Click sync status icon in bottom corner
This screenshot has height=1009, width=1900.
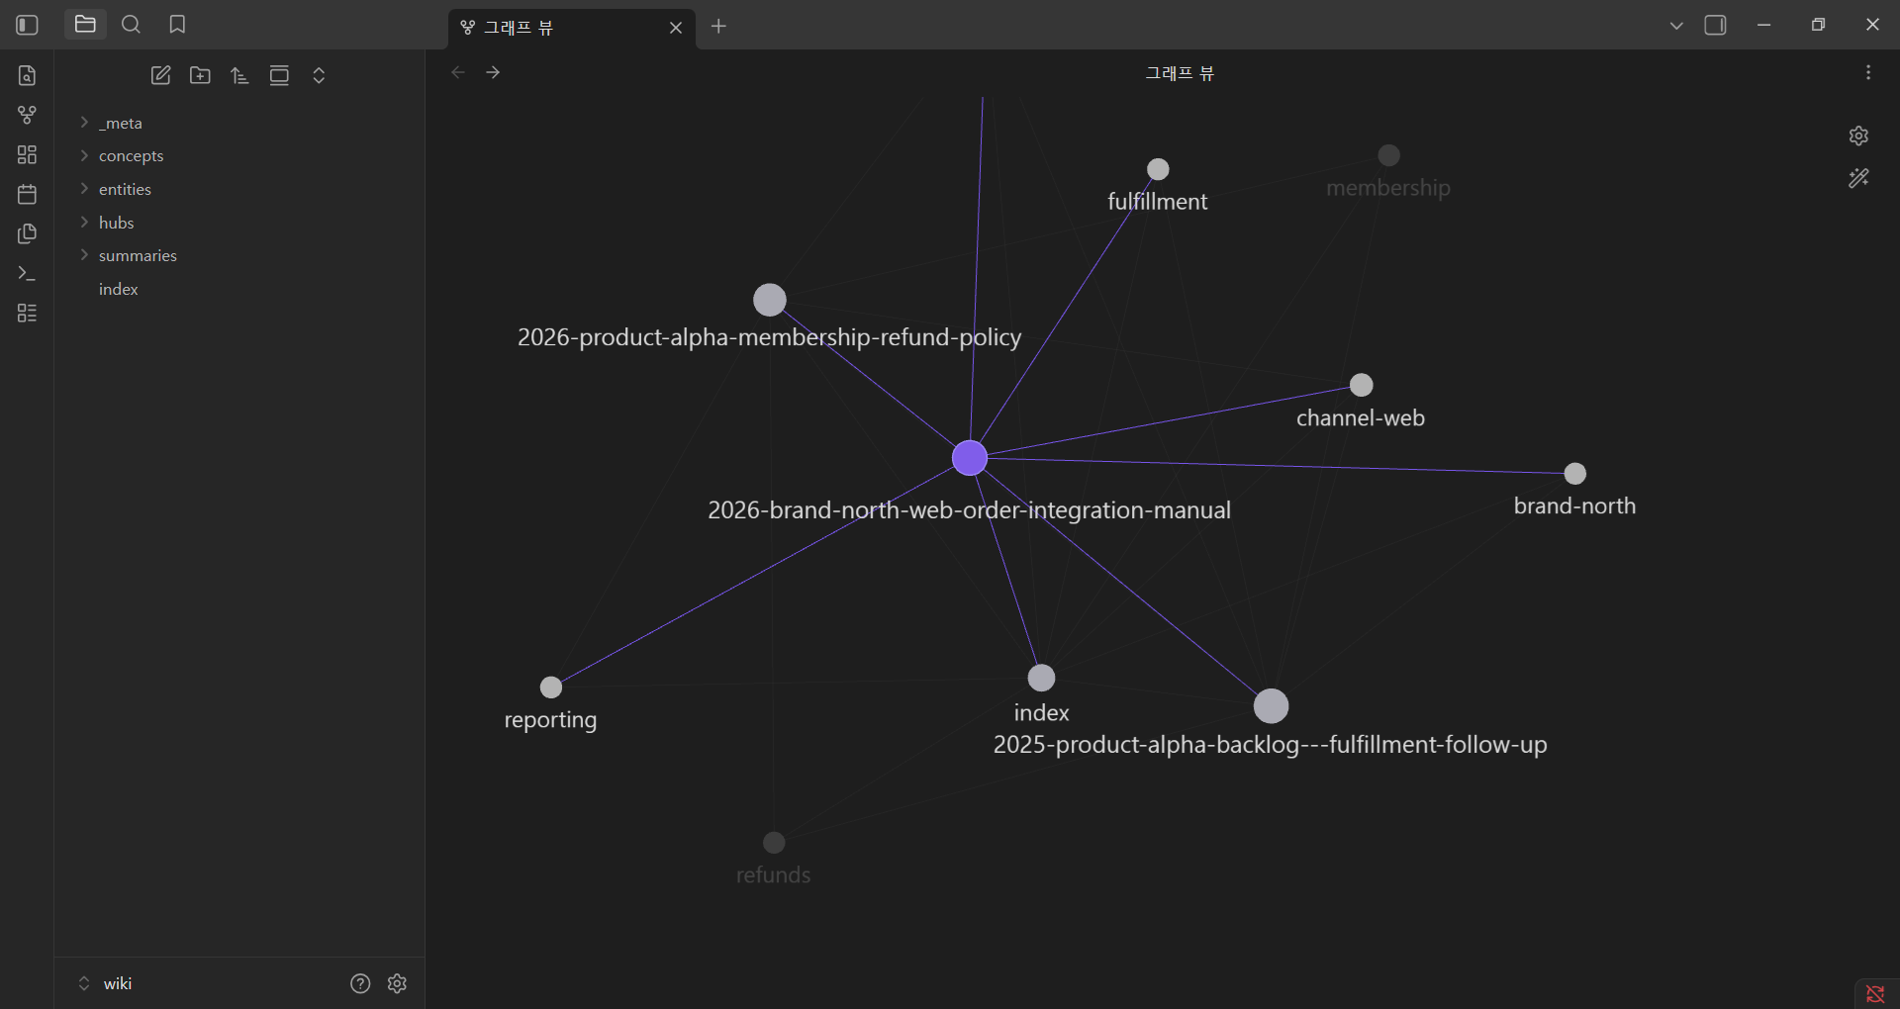[x=1875, y=993]
